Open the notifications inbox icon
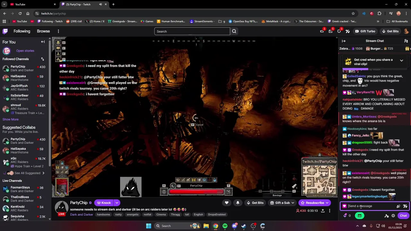 pos(330,31)
